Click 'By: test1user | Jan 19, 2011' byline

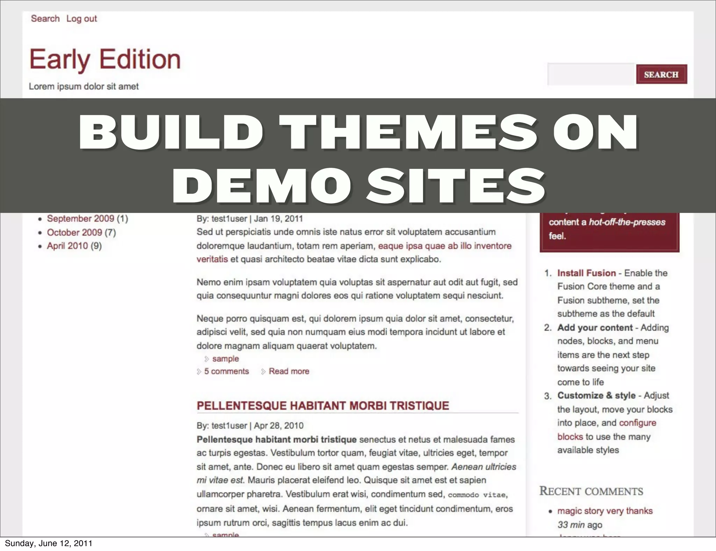(x=250, y=219)
